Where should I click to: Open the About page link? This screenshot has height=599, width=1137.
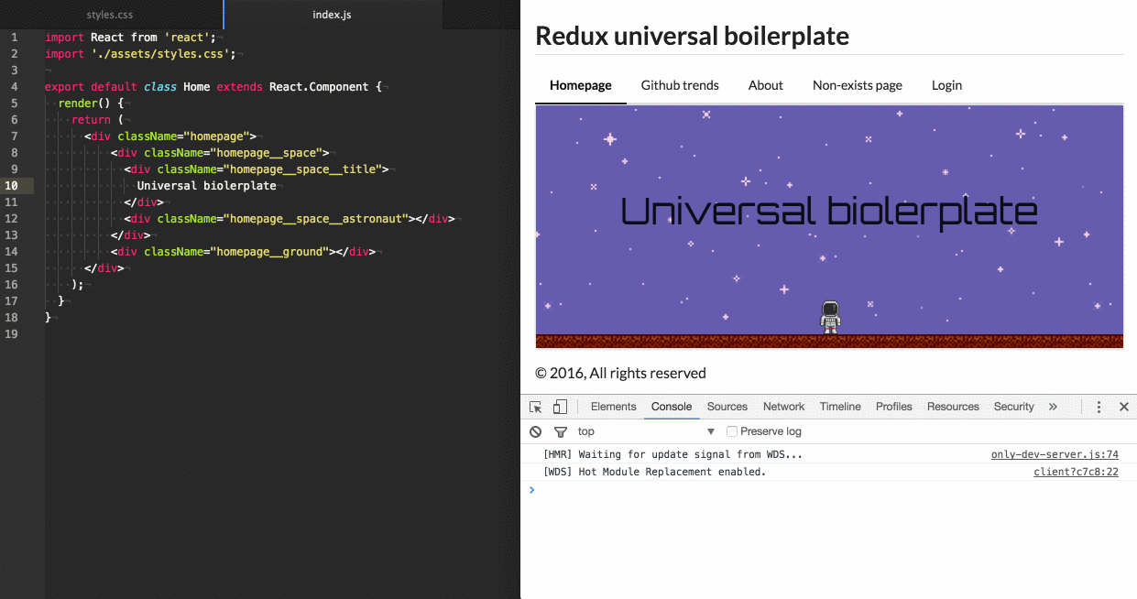click(766, 85)
